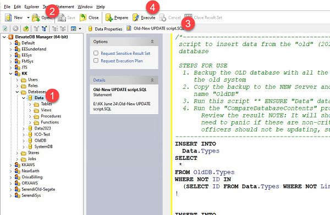The image size is (330, 215).
Task: Select the OrixaBilling session
Action: [32, 177]
